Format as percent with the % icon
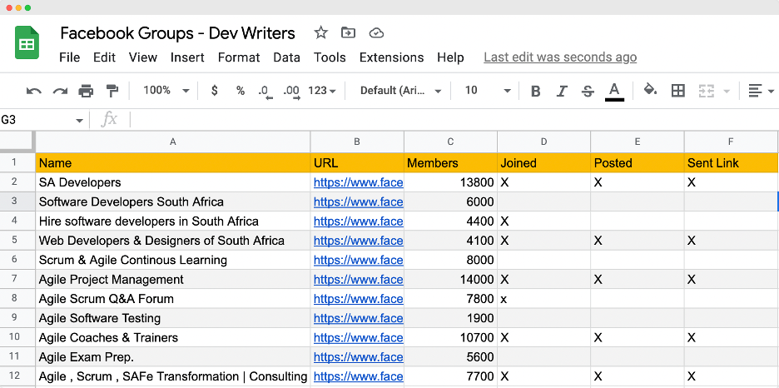779x388 pixels. tap(241, 91)
